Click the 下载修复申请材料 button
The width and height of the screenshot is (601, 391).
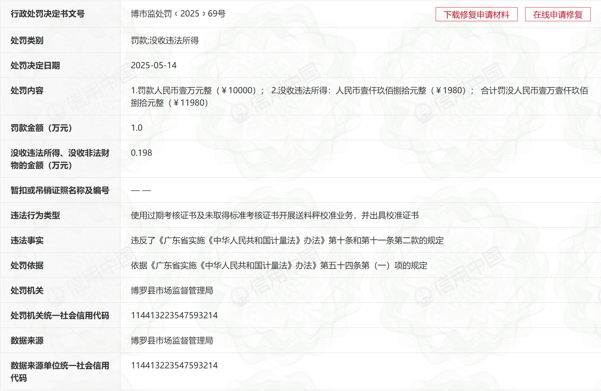476,14
